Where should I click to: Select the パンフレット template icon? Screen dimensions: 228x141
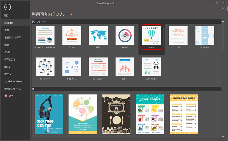205,35
